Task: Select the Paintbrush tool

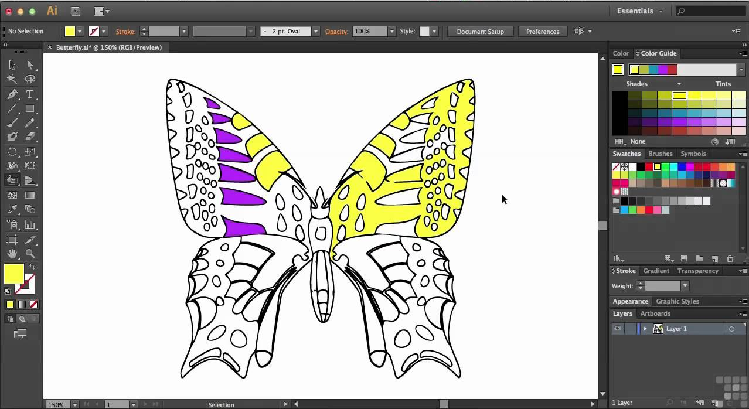Action: (12, 123)
